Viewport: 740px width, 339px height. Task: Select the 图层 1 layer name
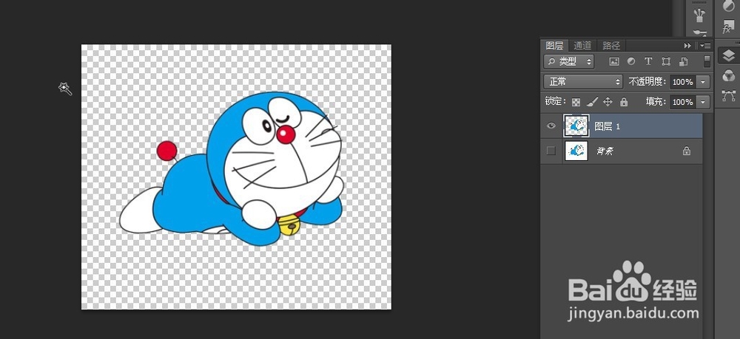(607, 126)
